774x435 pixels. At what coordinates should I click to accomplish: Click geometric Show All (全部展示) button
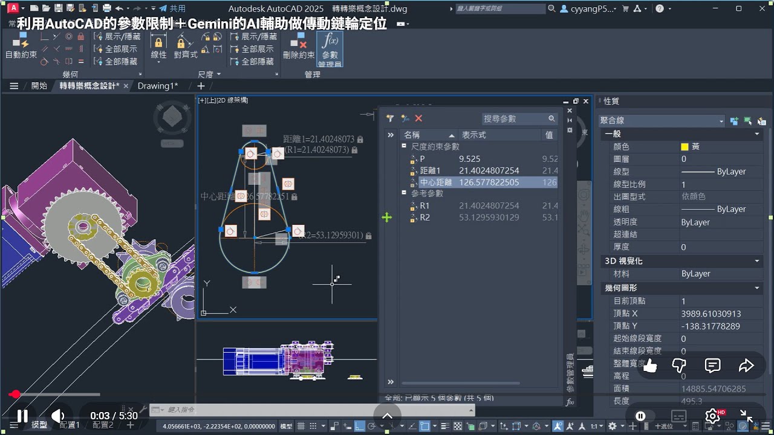pyautogui.click(x=117, y=49)
